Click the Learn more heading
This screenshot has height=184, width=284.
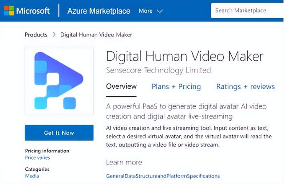coord(124,162)
